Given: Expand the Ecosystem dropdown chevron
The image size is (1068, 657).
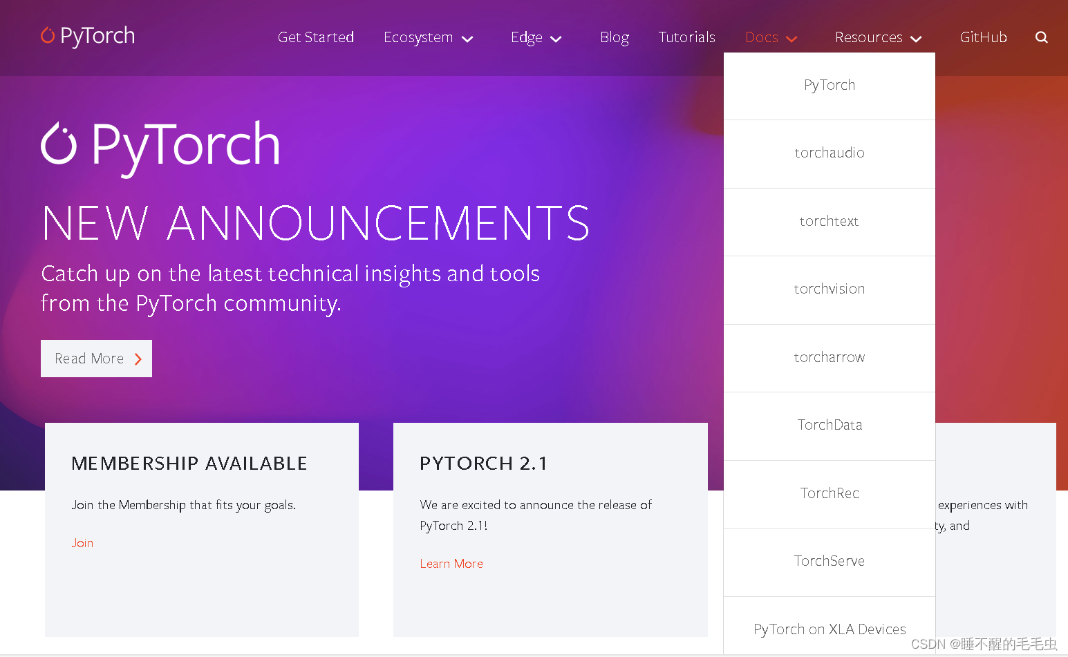Looking at the screenshot, I should click(467, 39).
